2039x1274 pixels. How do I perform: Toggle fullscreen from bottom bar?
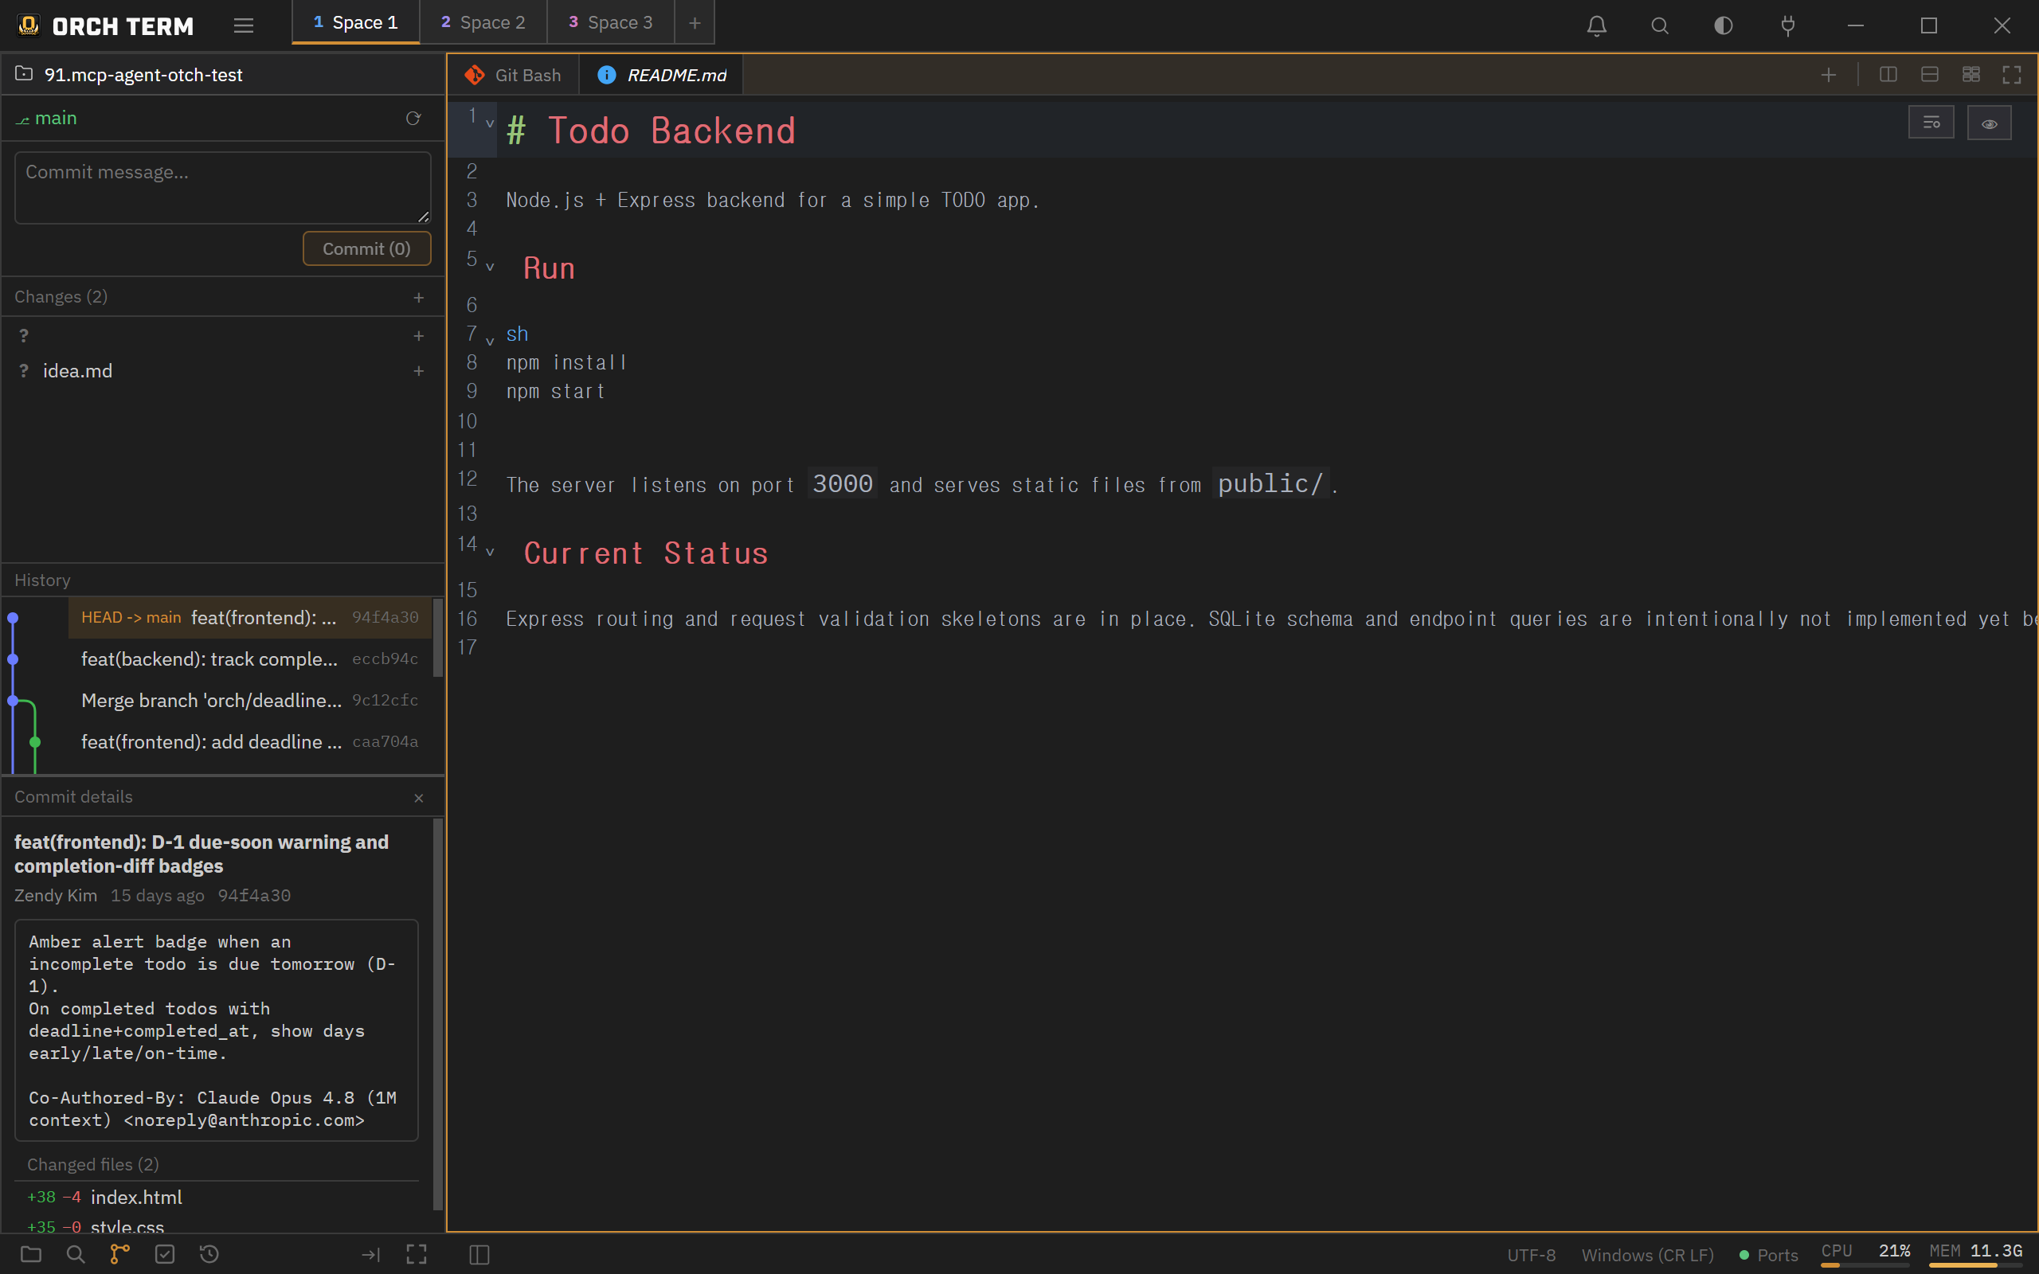tap(417, 1255)
